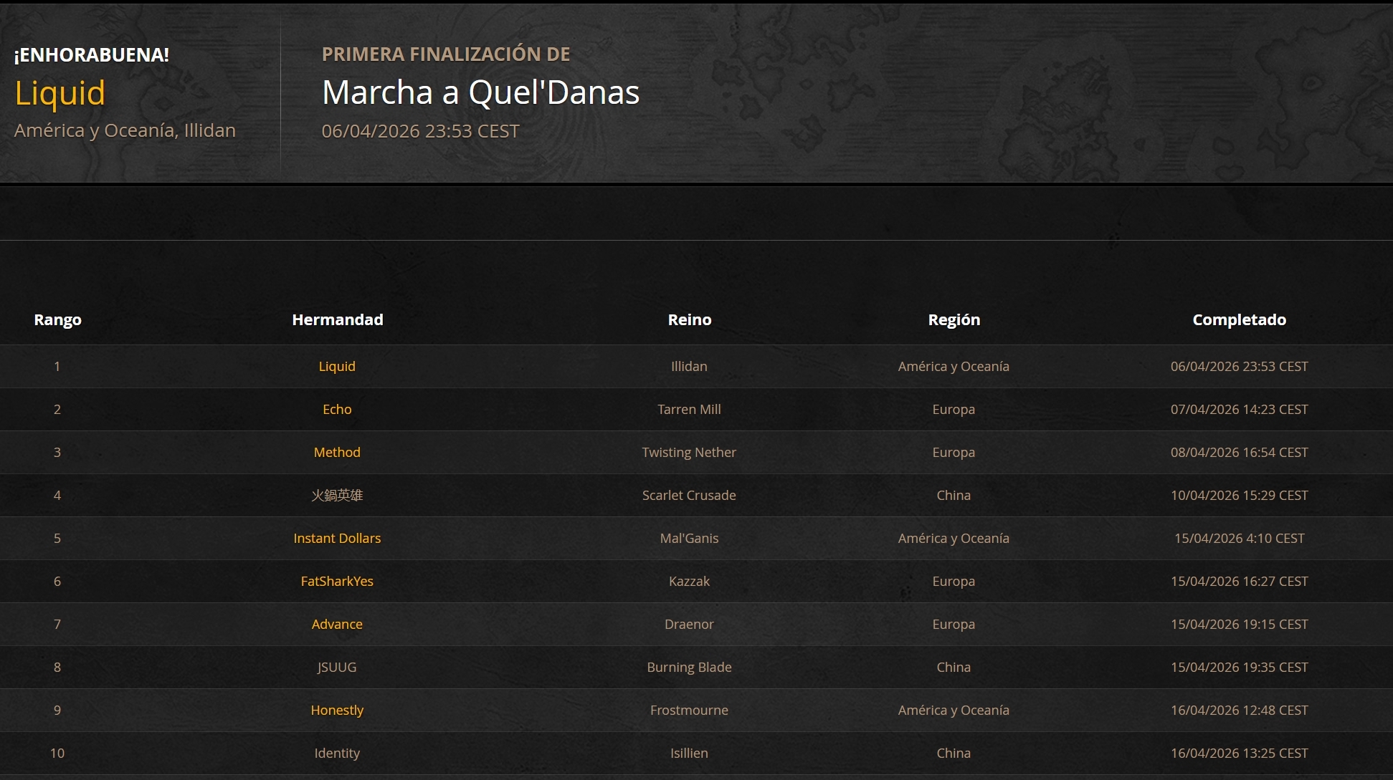Click rank number 1 in Liquid's row
This screenshot has width=1393, height=780.
click(x=57, y=367)
